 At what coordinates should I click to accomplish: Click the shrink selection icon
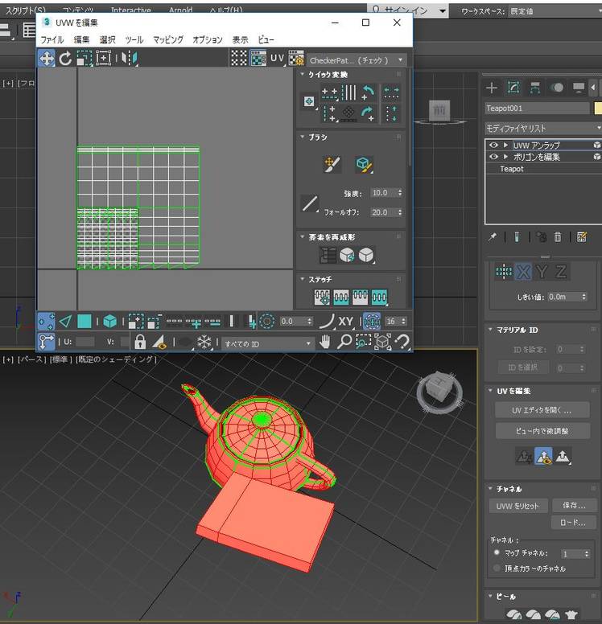155,321
